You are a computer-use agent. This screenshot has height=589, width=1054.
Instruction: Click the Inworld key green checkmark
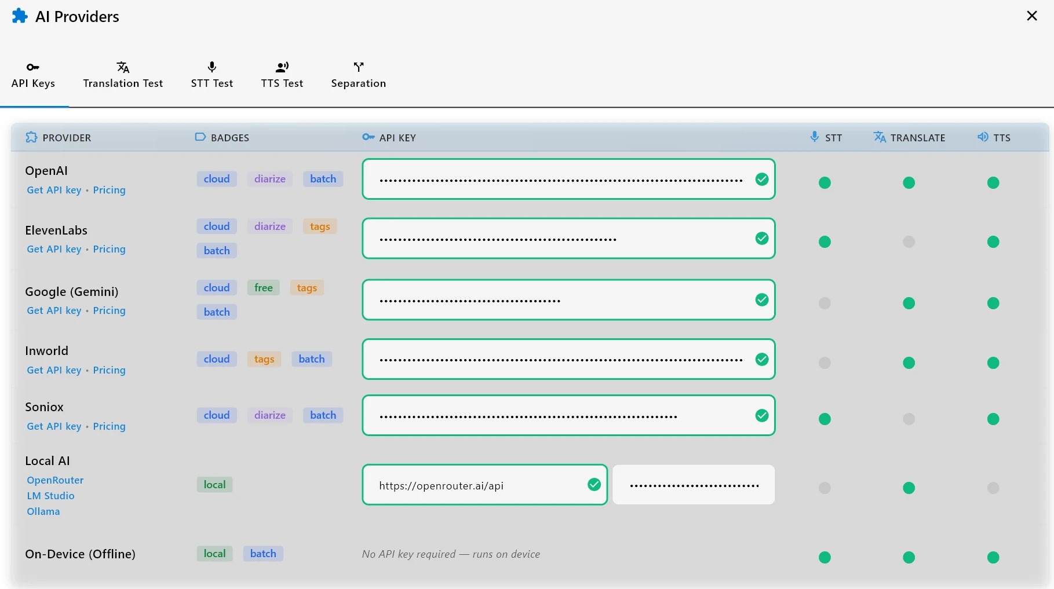coord(762,360)
